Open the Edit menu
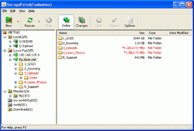194x131 pixels. pos(13,11)
